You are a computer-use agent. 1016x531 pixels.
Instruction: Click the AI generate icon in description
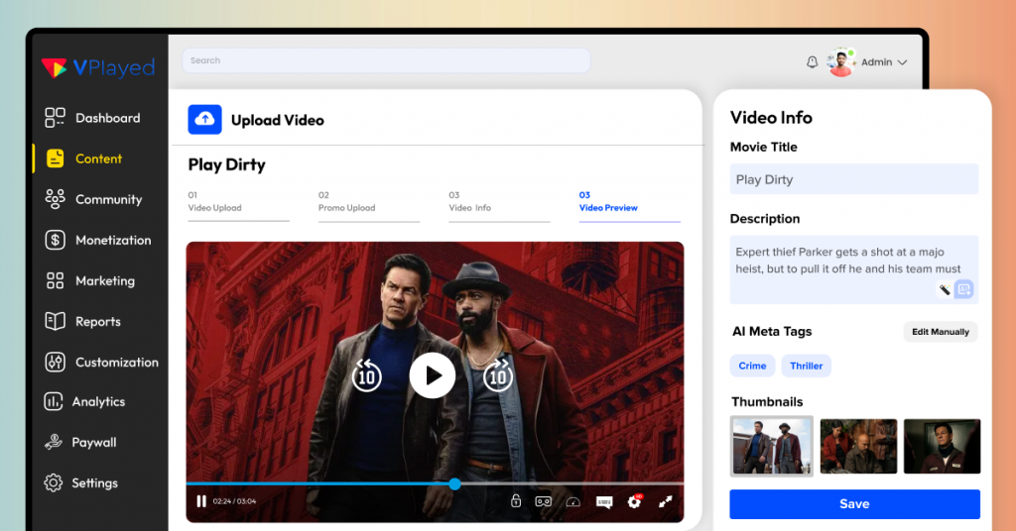pyautogui.click(x=963, y=289)
